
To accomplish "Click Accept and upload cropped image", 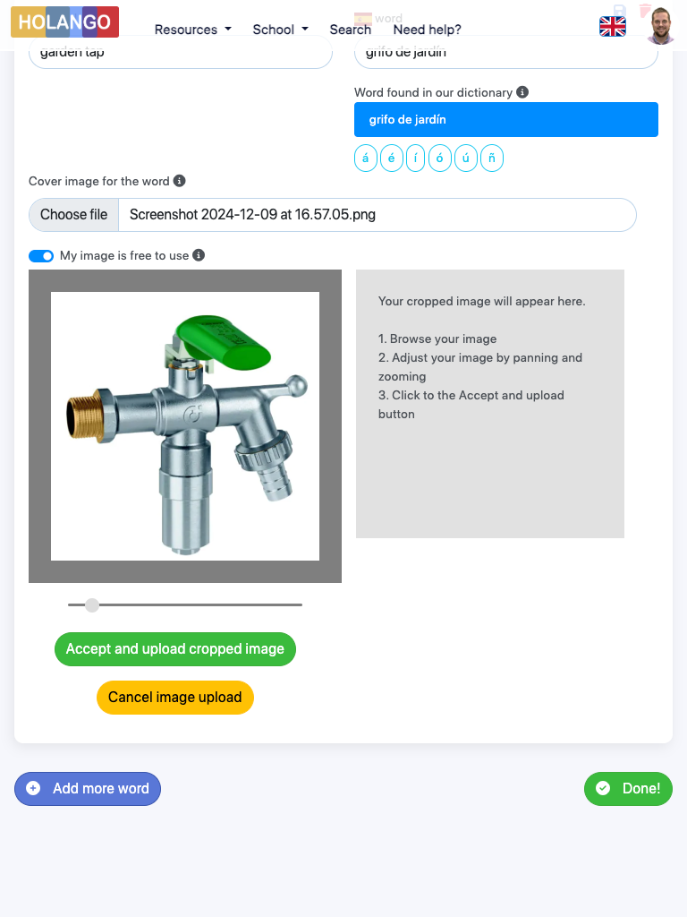I will pos(175,649).
